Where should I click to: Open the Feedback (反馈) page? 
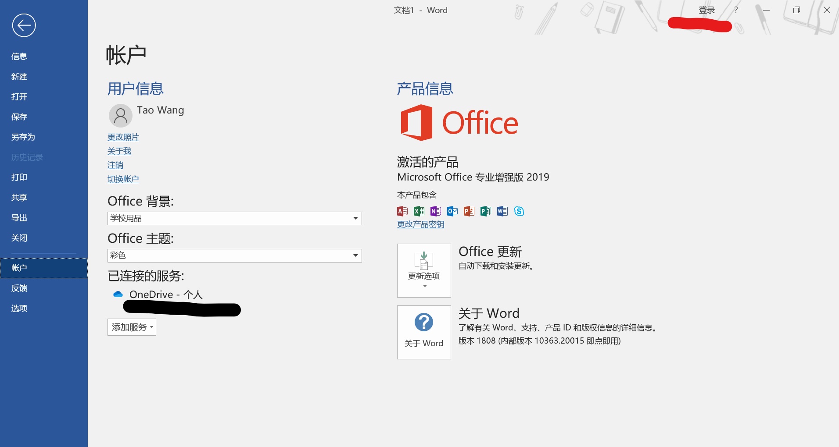coord(44,288)
